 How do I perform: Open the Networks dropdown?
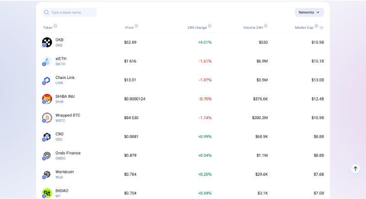(309, 13)
